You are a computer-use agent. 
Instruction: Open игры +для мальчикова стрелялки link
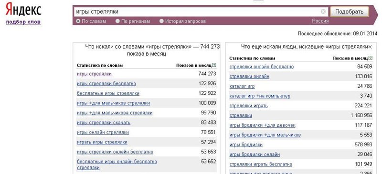pos(115,113)
